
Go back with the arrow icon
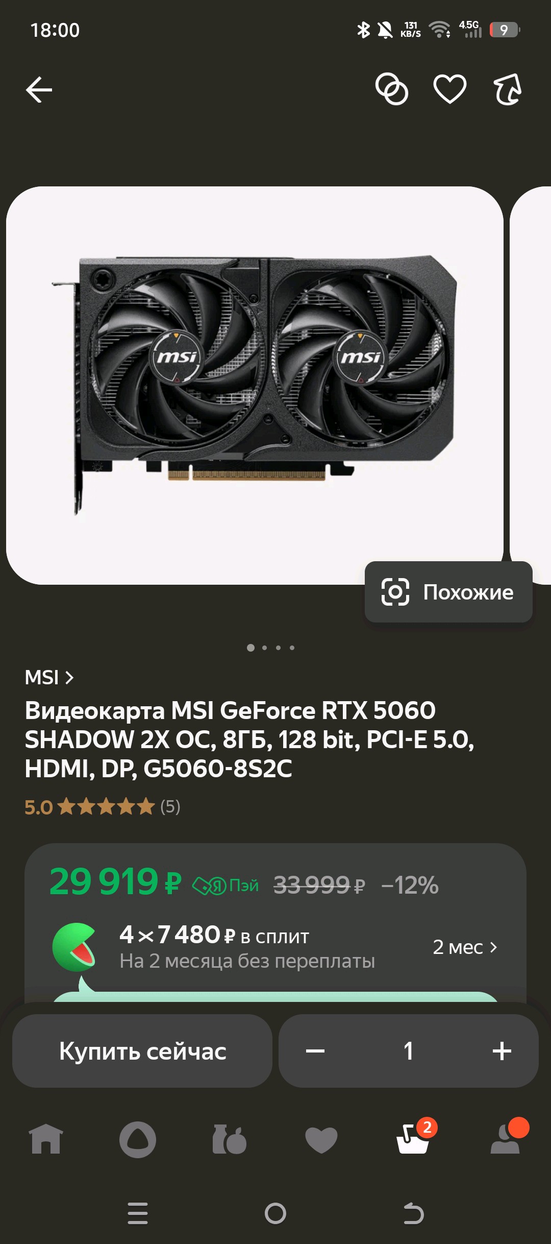tap(39, 90)
